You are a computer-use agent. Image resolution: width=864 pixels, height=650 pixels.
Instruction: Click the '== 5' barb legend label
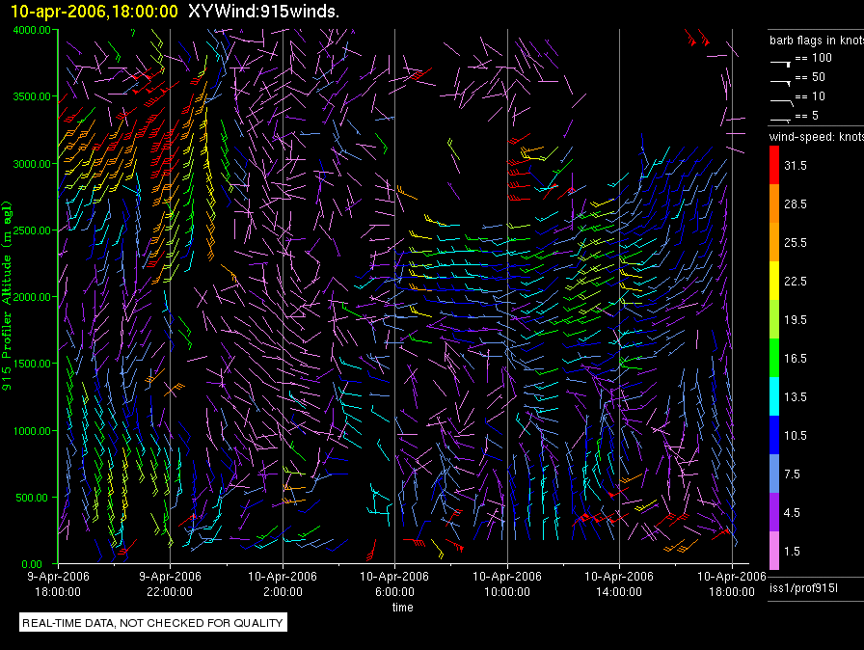[x=807, y=116]
